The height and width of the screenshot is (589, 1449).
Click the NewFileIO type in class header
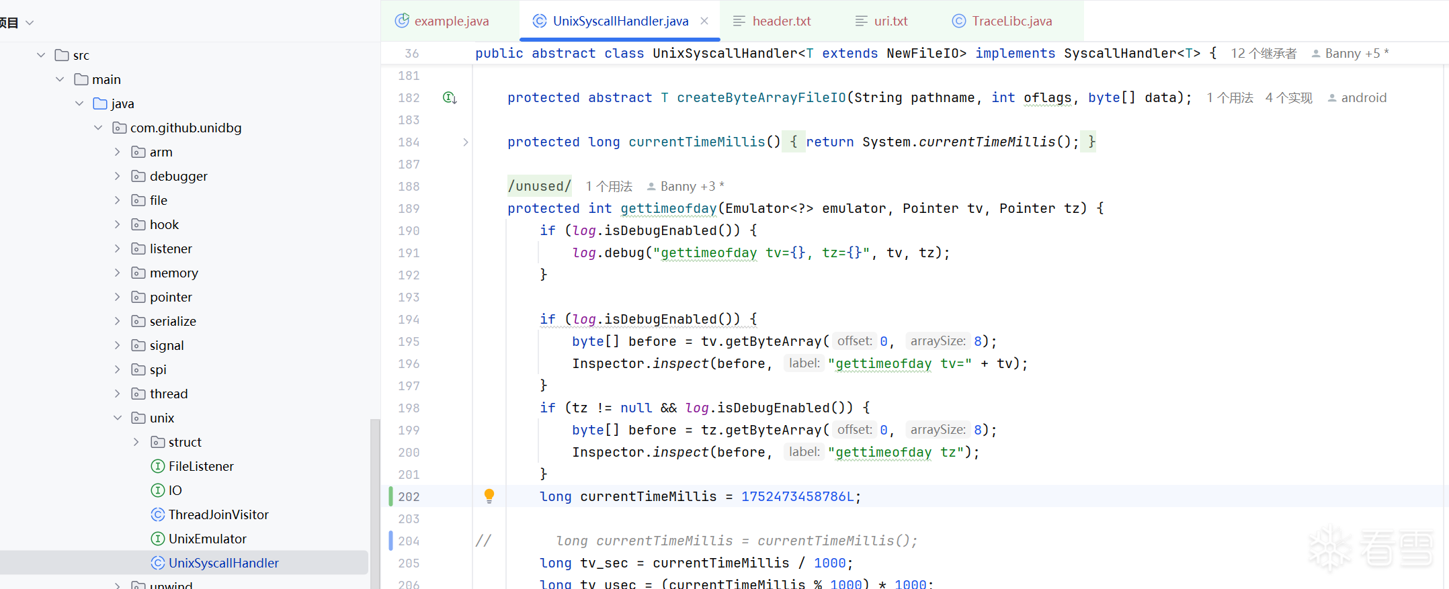pos(922,54)
